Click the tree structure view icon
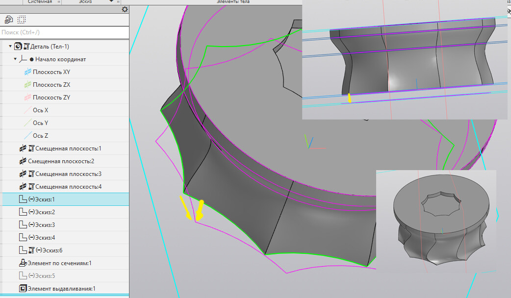This screenshot has width=511, height=298. coord(8,20)
